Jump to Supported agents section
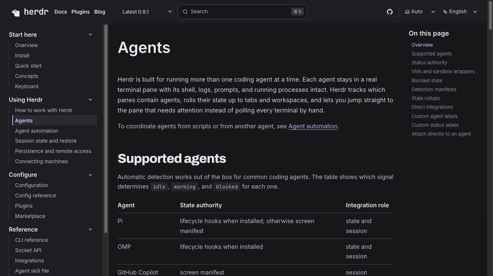Viewport: 493px width, 276px height. click(432, 54)
